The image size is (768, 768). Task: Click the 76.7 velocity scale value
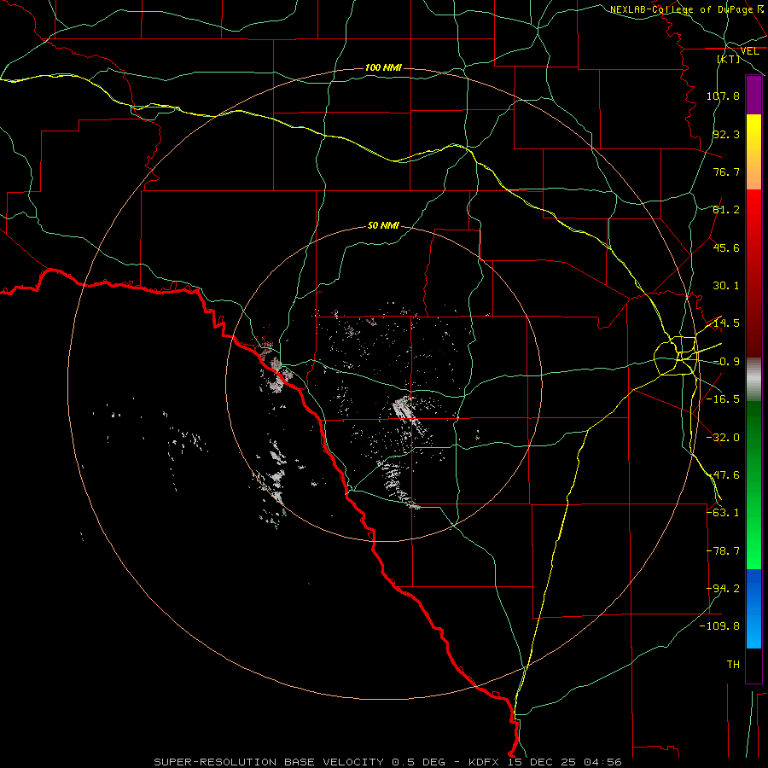[x=726, y=172]
